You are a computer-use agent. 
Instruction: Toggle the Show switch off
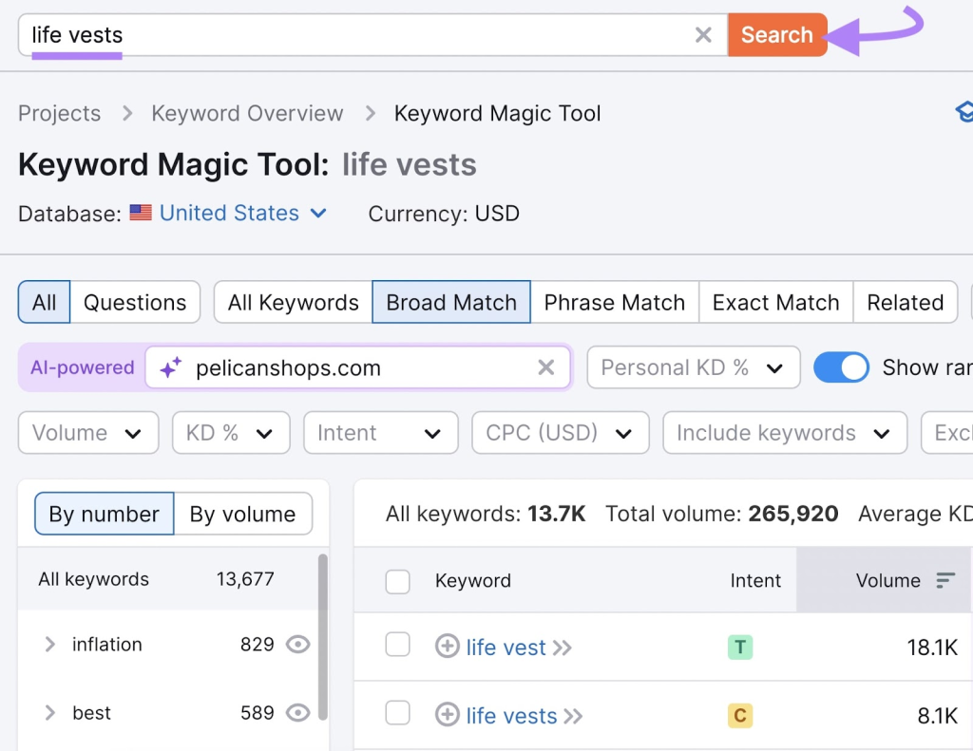click(841, 367)
